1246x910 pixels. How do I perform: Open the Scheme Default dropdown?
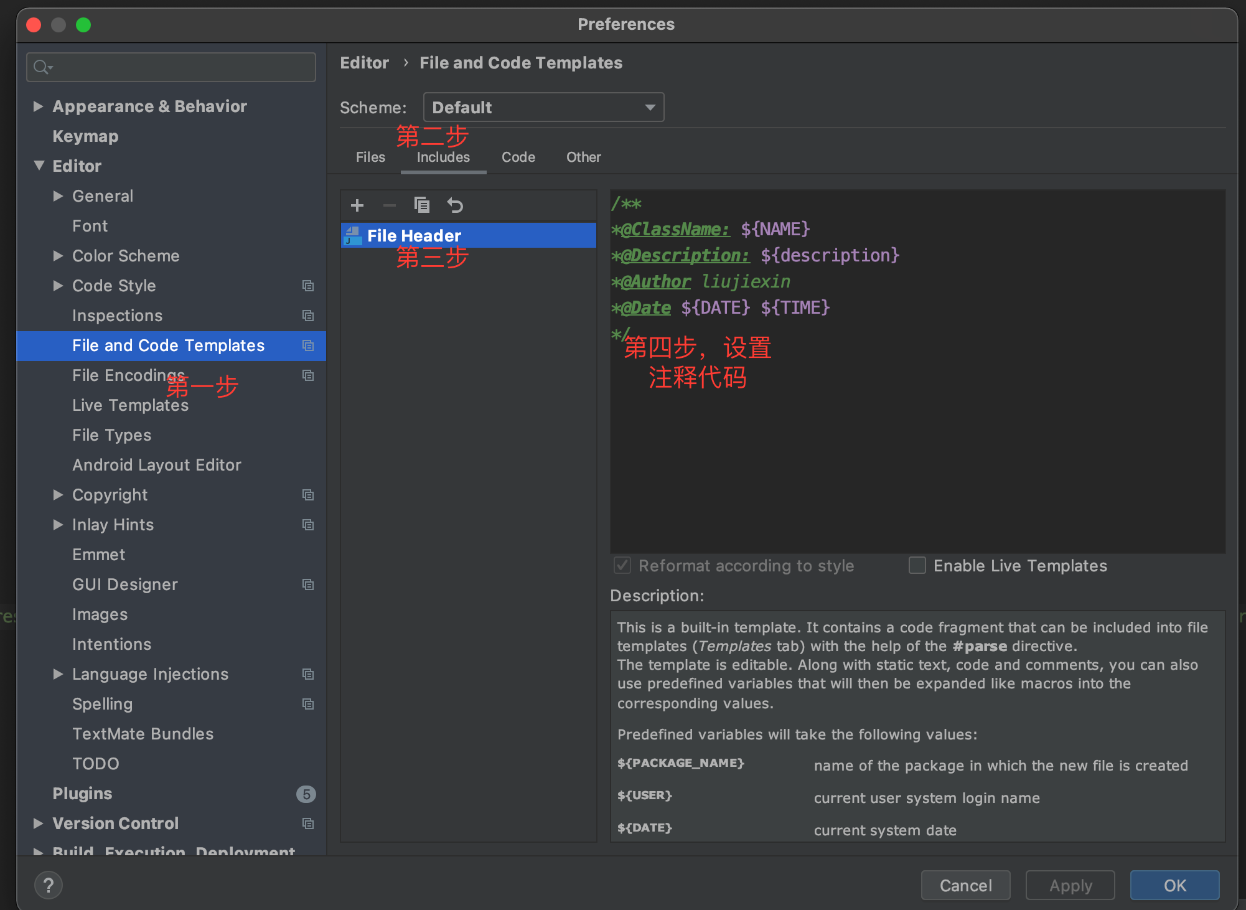[543, 107]
